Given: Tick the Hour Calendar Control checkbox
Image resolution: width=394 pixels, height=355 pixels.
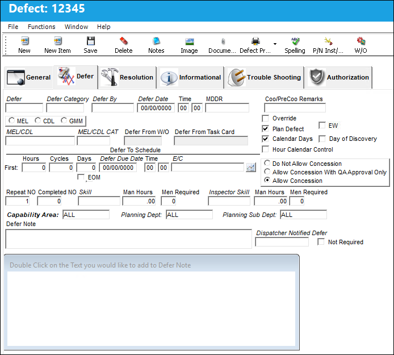Looking at the screenshot, I should coord(265,149).
